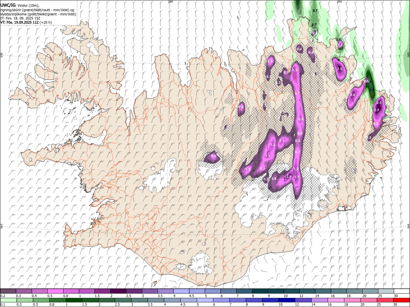Click the 'Vindur (10m)' header text
This screenshot has width=410, height=307.
coord(28,5)
